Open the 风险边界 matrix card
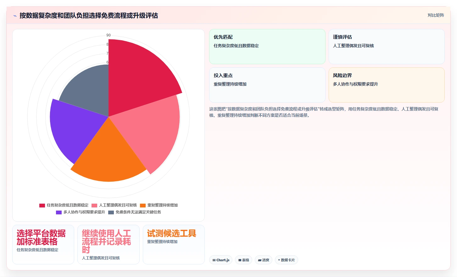 [387, 85]
